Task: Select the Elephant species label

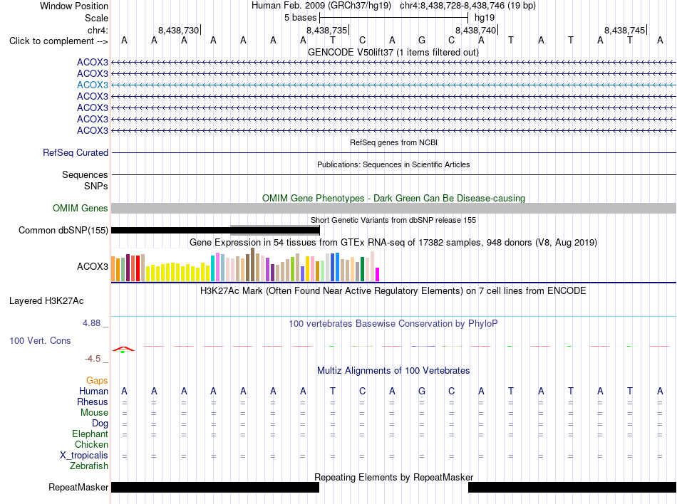Action: tap(90, 434)
